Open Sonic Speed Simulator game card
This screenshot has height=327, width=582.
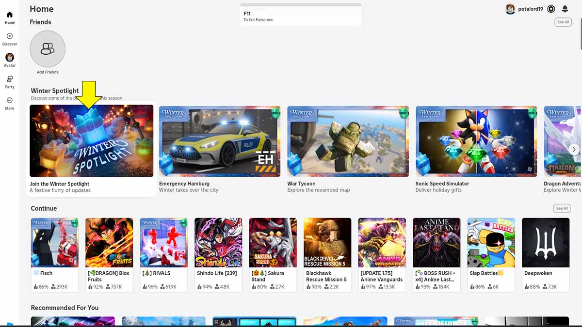476,141
